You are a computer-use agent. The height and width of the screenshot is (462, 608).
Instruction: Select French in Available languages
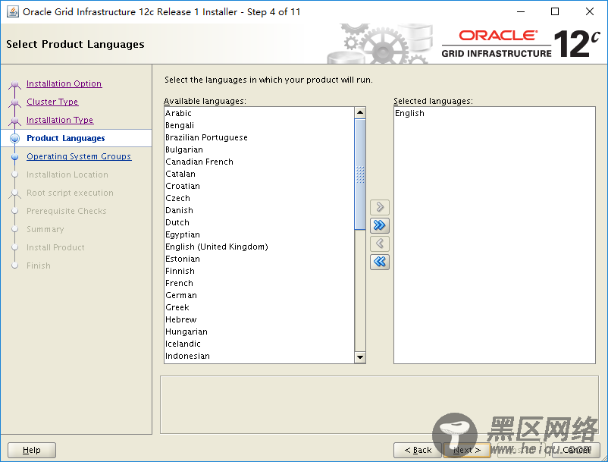tap(259, 283)
